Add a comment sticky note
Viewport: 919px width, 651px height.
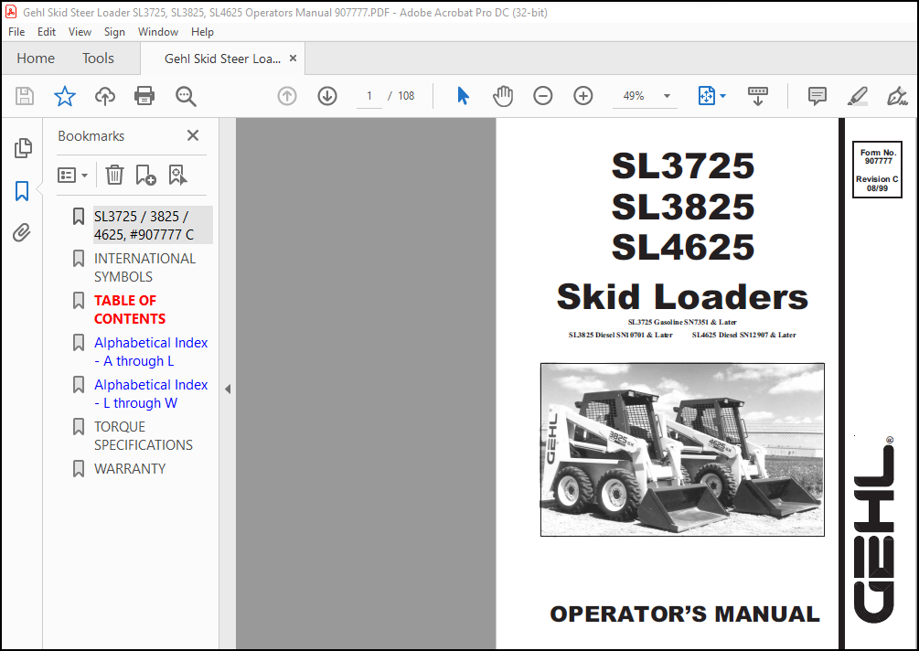point(817,95)
